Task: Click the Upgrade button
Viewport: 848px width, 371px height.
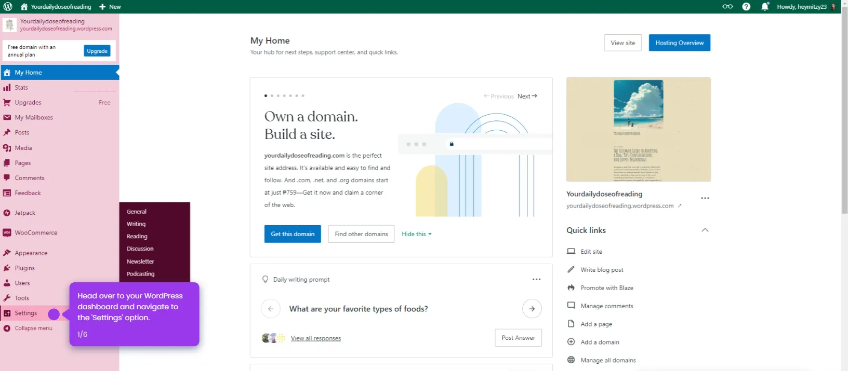Action: point(97,51)
